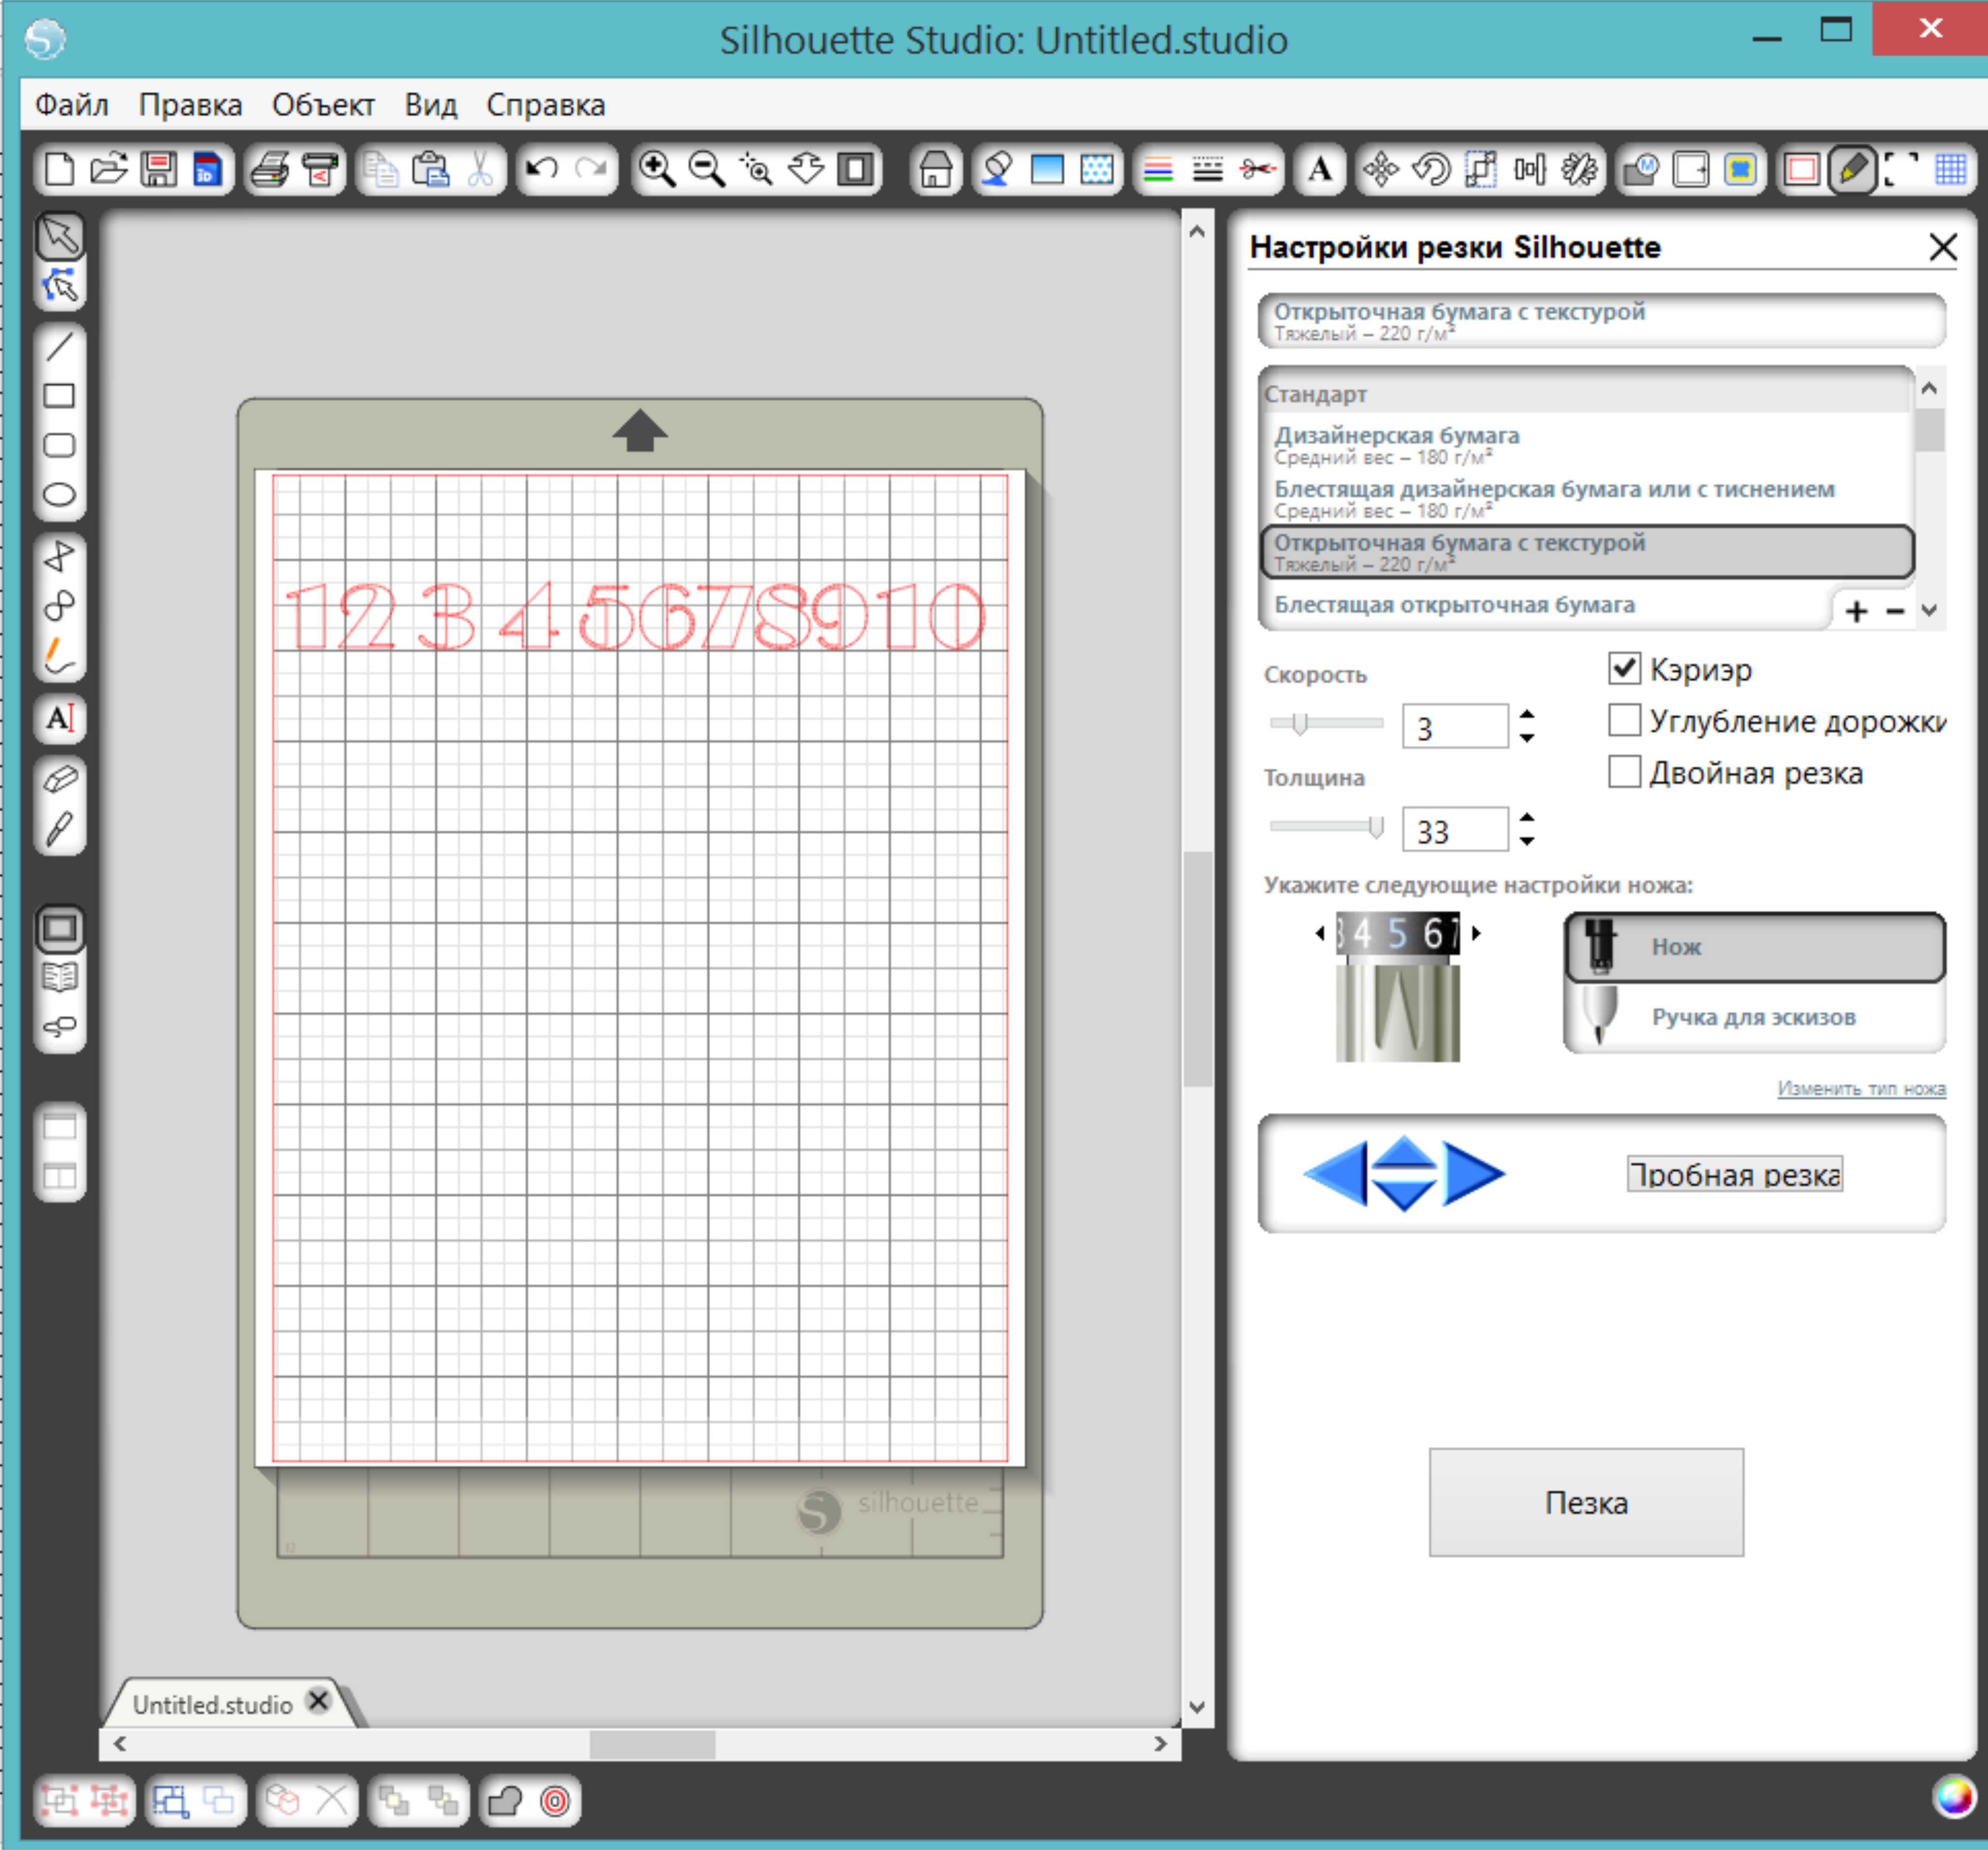
Task: Decrease Скорость value with down arrow
Action: pyautogui.click(x=1527, y=738)
